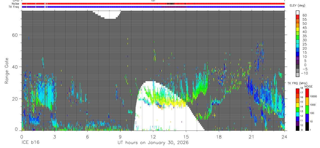Click the Noise row label at top left

[x=15, y=4]
